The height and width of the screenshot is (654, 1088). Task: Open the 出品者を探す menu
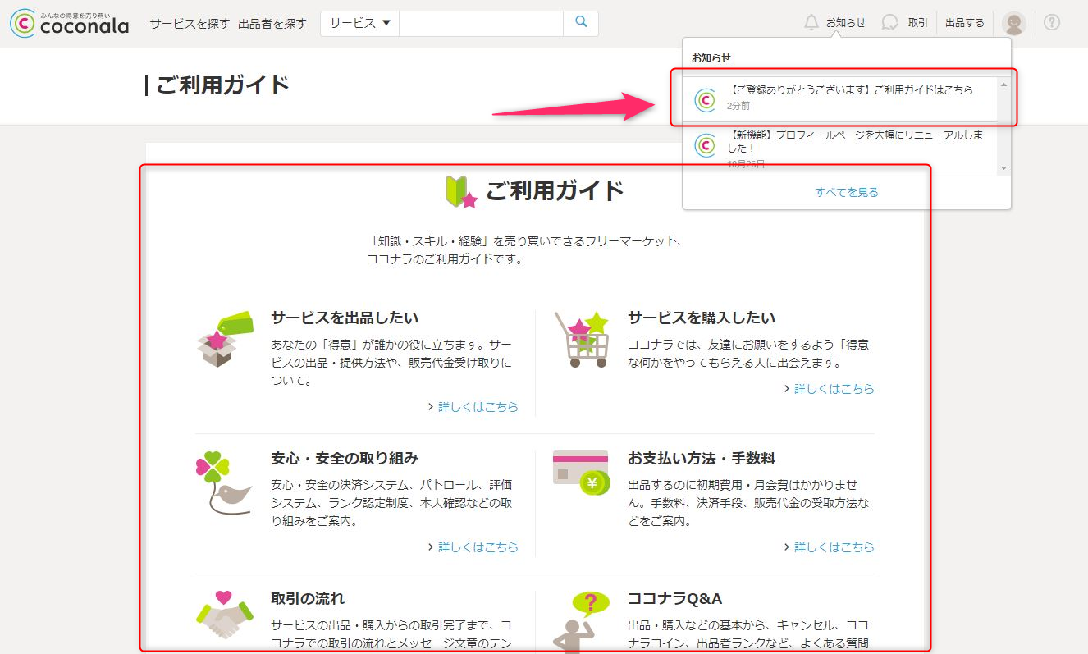[x=272, y=23]
